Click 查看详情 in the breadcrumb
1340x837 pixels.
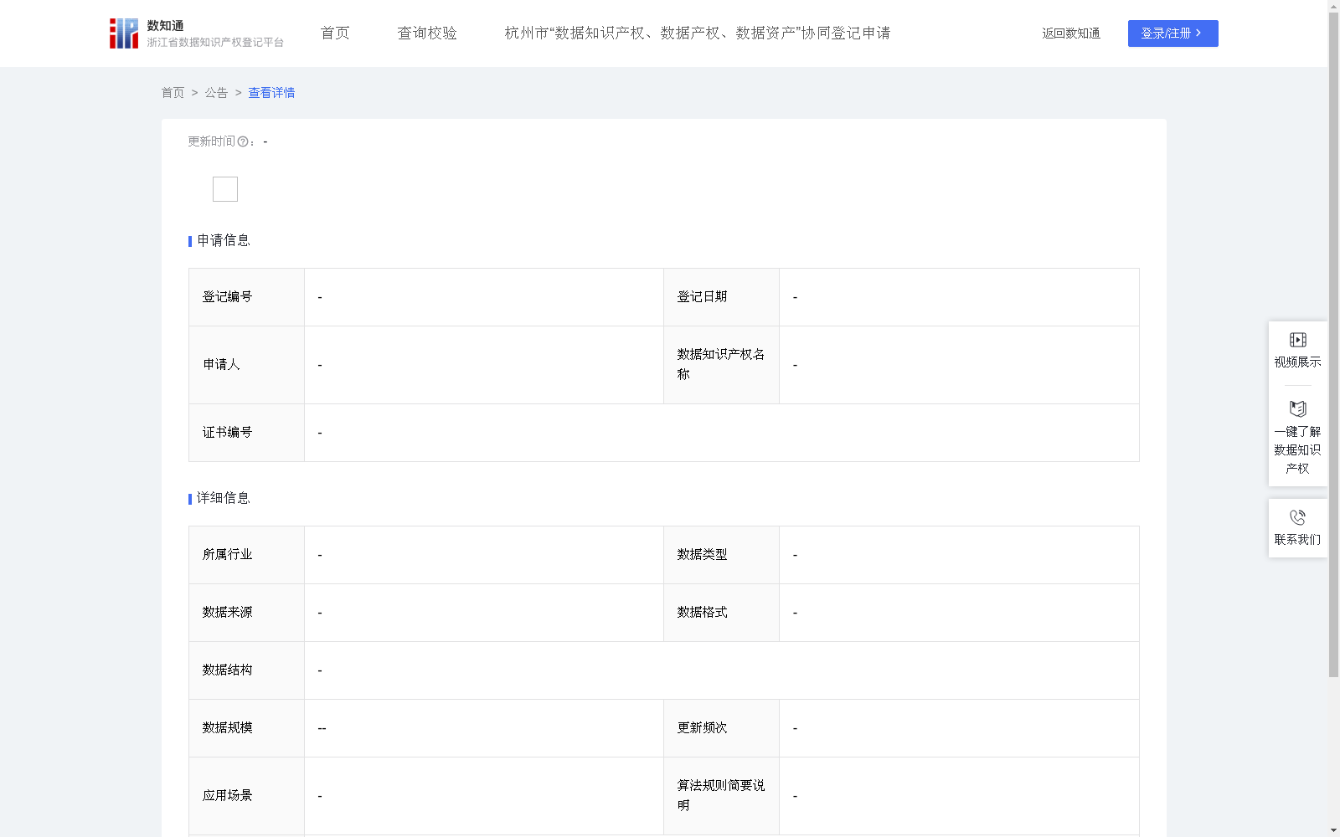(x=271, y=93)
